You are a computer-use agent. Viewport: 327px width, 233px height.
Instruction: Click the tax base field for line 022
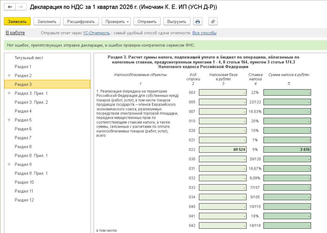click(223, 149)
